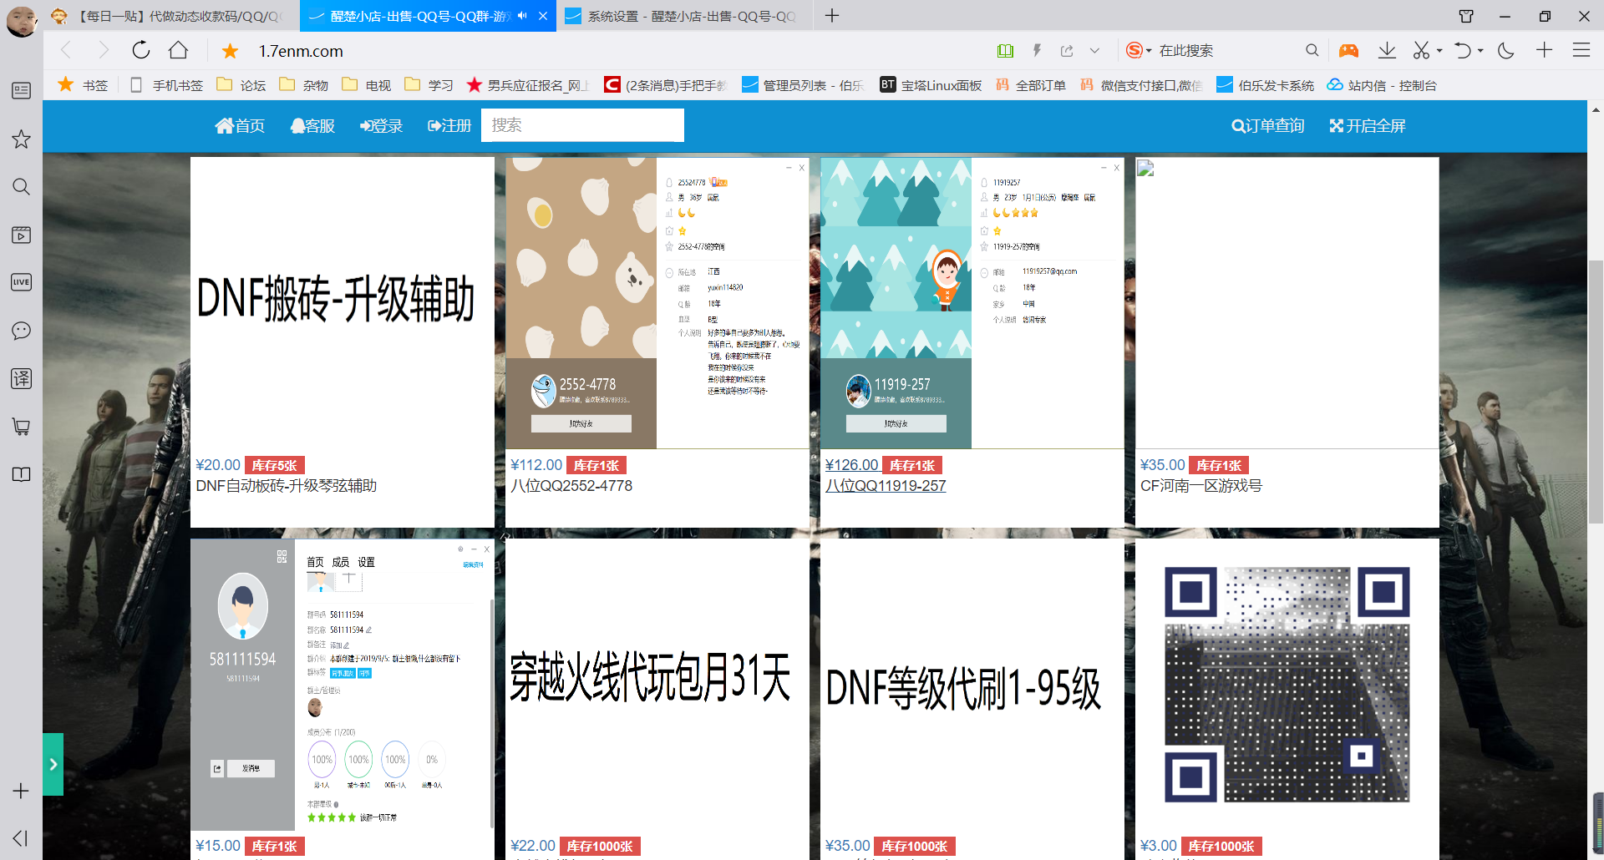Screen dimensions: 1604x860
Task: Open DNF搬砖-升级辅助 product image
Action: (x=343, y=303)
